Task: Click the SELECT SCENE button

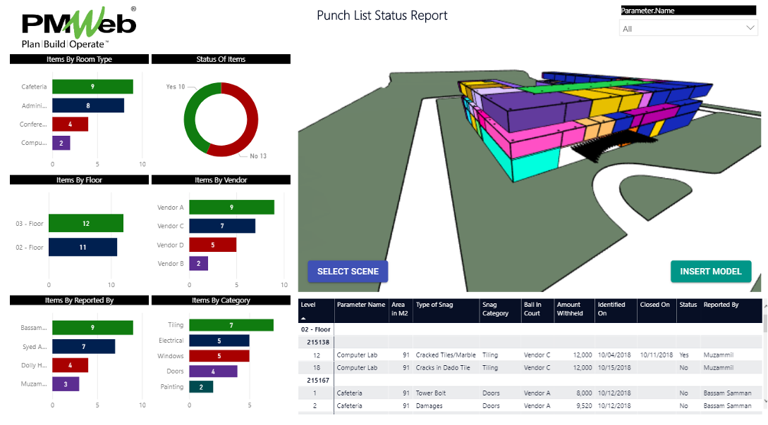Action: tap(348, 271)
